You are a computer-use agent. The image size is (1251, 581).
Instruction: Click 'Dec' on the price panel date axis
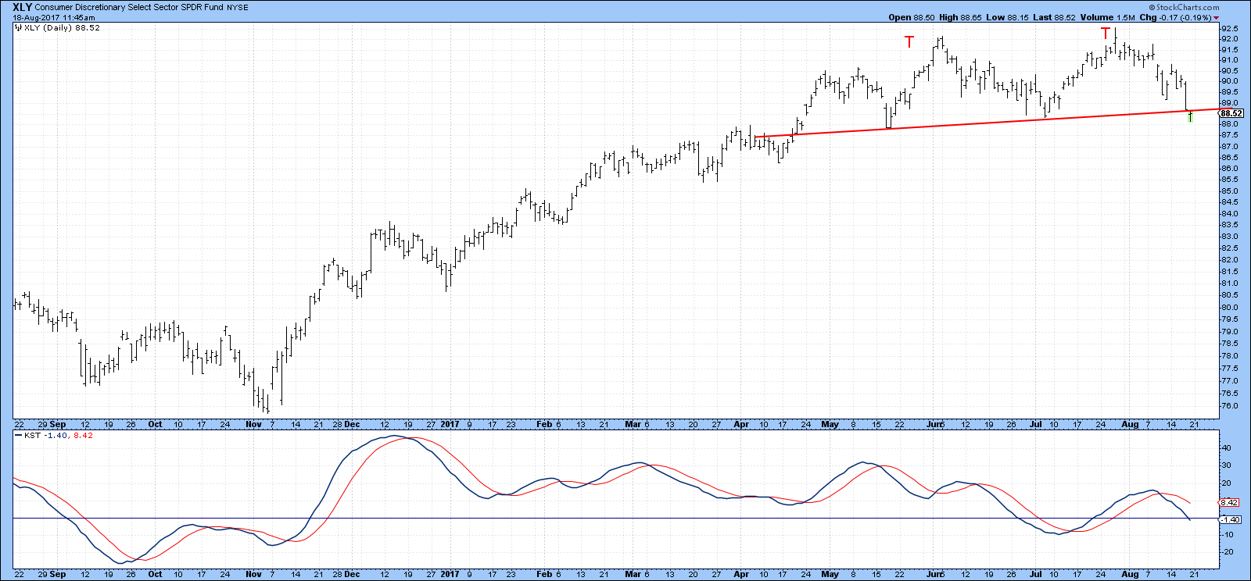click(353, 425)
